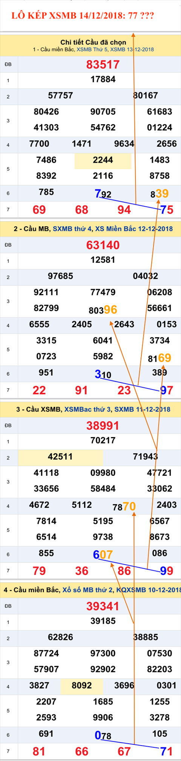Select the red prize 7 number 66

pos(81,751)
